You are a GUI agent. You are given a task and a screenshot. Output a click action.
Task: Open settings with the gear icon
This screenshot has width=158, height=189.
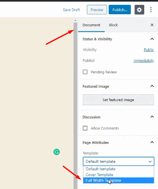(139, 10)
